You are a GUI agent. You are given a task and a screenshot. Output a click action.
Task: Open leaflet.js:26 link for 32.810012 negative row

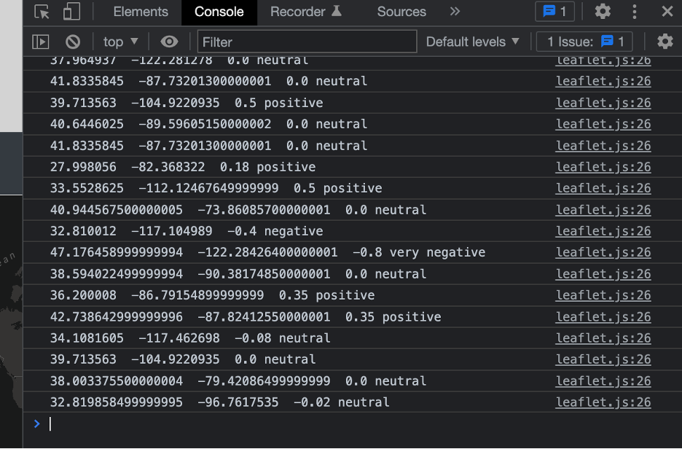pyautogui.click(x=603, y=231)
